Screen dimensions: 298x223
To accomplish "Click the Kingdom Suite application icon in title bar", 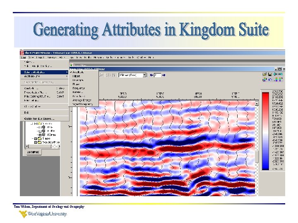I will (x=22, y=53).
